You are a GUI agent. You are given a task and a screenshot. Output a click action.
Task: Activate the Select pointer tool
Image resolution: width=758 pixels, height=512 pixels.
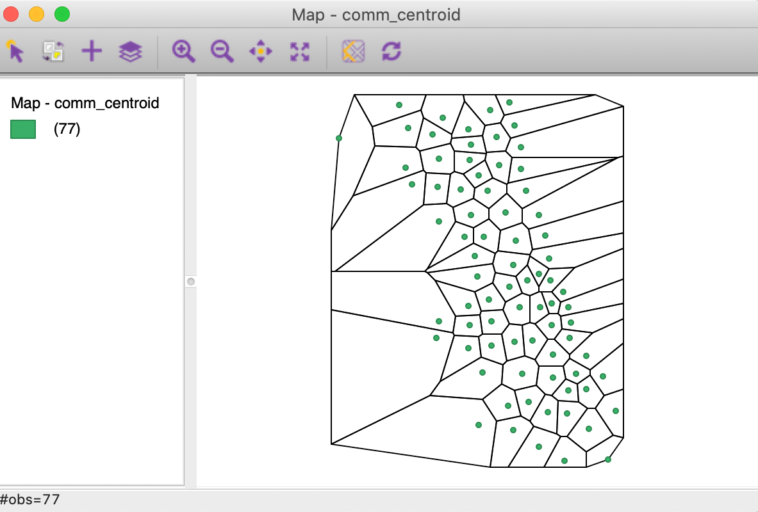click(15, 51)
